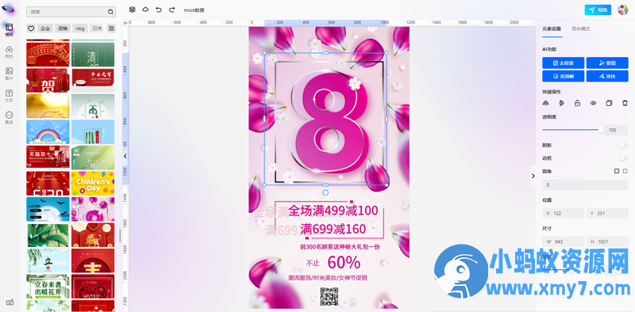The height and width of the screenshot is (312, 635).
Task: Click the layers stack icon in toolbar
Action: pyautogui.click(x=132, y=10)
